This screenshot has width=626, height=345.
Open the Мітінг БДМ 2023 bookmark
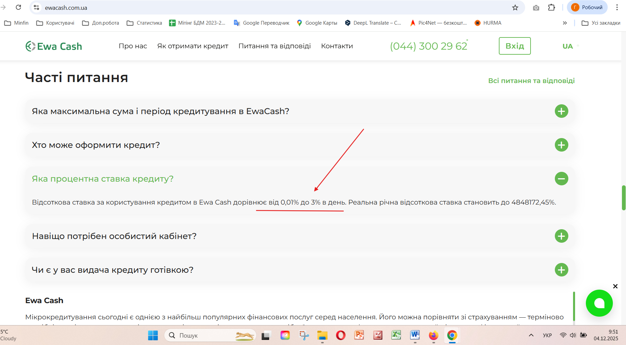coord(197,23)
